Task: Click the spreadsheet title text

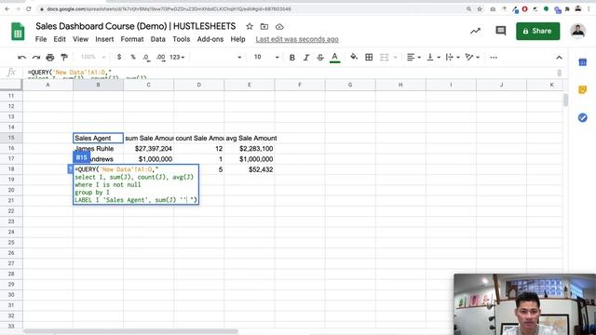Action: point(136,26)
